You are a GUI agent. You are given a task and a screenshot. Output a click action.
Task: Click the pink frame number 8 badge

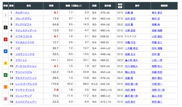[x=5, y=99]
